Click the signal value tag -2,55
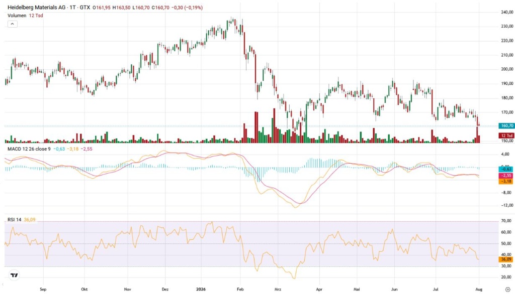The height and width of the screenshot is (294, 515). click(x=506, y=176)
